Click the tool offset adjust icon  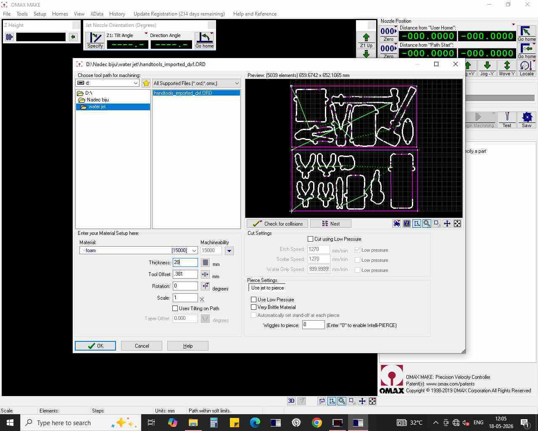(205, 274)
